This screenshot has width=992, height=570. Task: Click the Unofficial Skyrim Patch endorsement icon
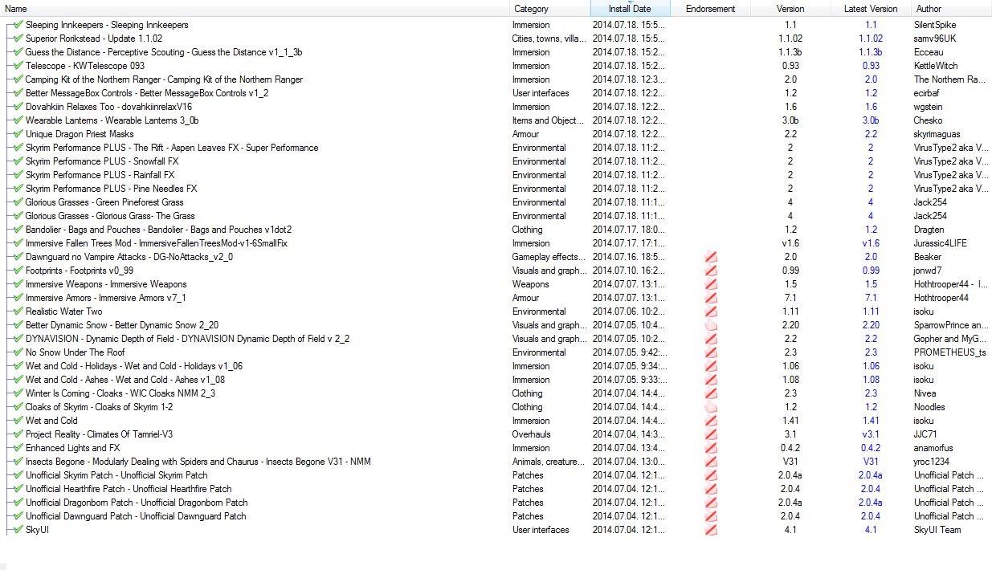(x=710, y=475)
